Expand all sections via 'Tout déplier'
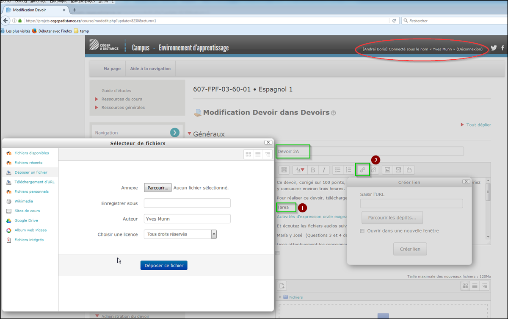The width and height of the screenshot is (508, 319). [x=478, y=125]
